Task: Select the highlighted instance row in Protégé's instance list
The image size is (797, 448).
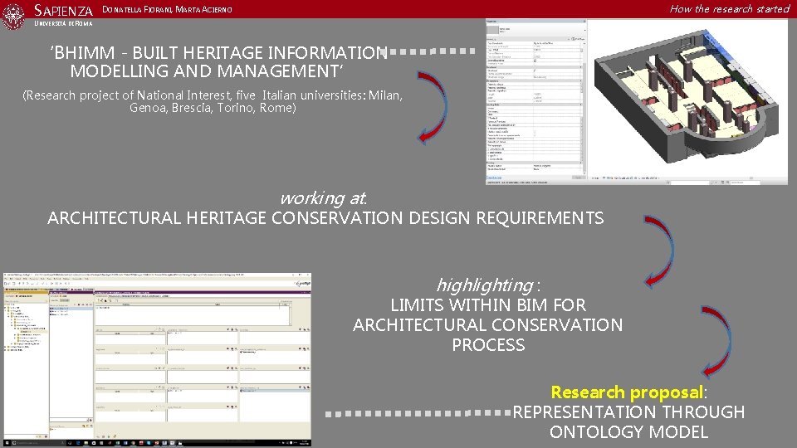Action: pos(71,309)
